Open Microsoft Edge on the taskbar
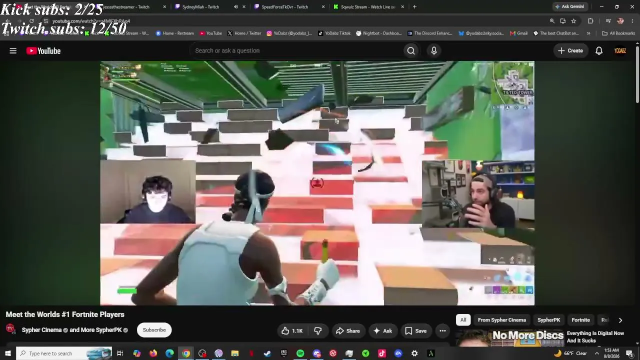This screenshot has height=360, width=640. pyautogui.click(x=169, y=353)
